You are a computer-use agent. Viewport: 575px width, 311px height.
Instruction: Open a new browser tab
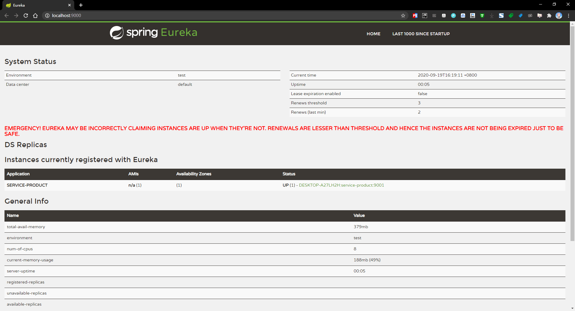click(81, 5)
